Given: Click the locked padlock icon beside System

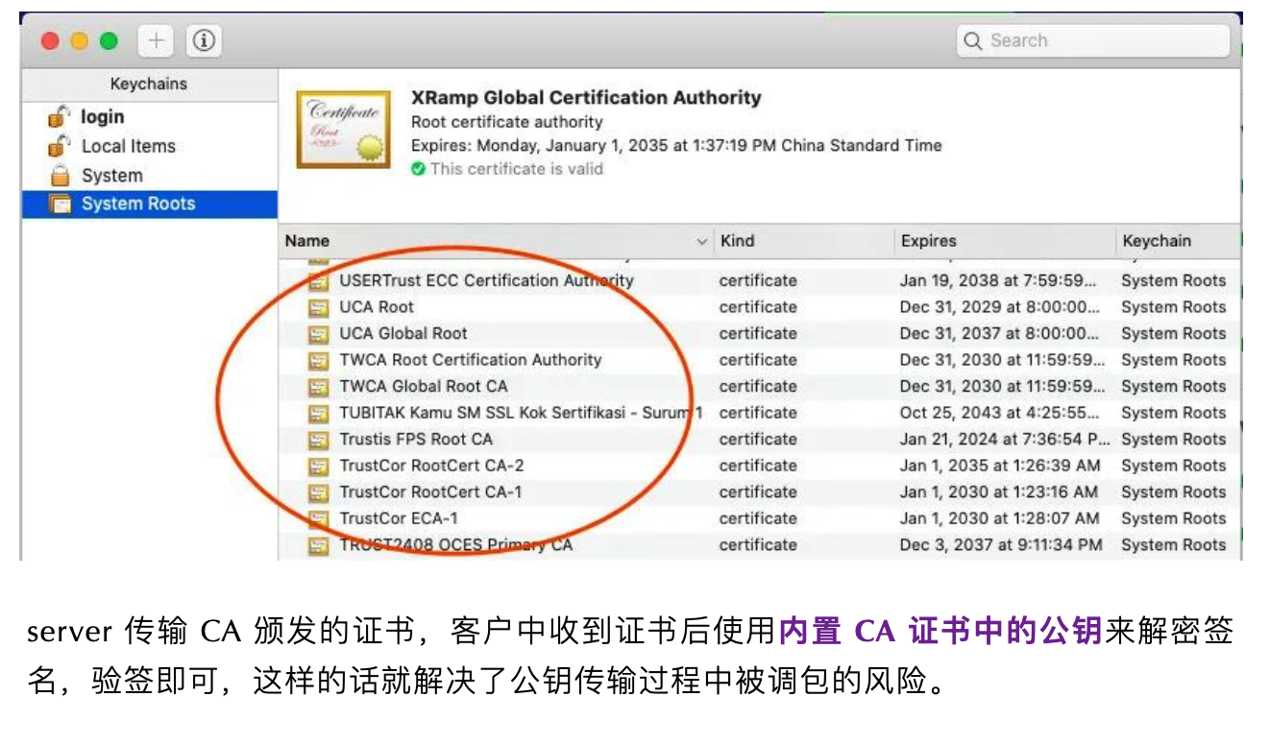Looking at the screenshot, I should tap(61, 176).
